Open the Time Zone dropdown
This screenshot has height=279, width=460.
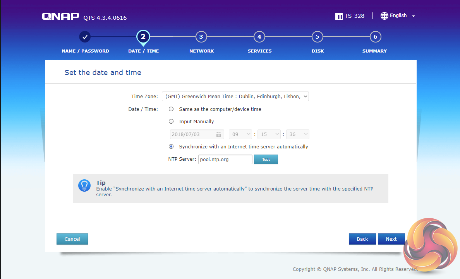[x=235, y=97]
